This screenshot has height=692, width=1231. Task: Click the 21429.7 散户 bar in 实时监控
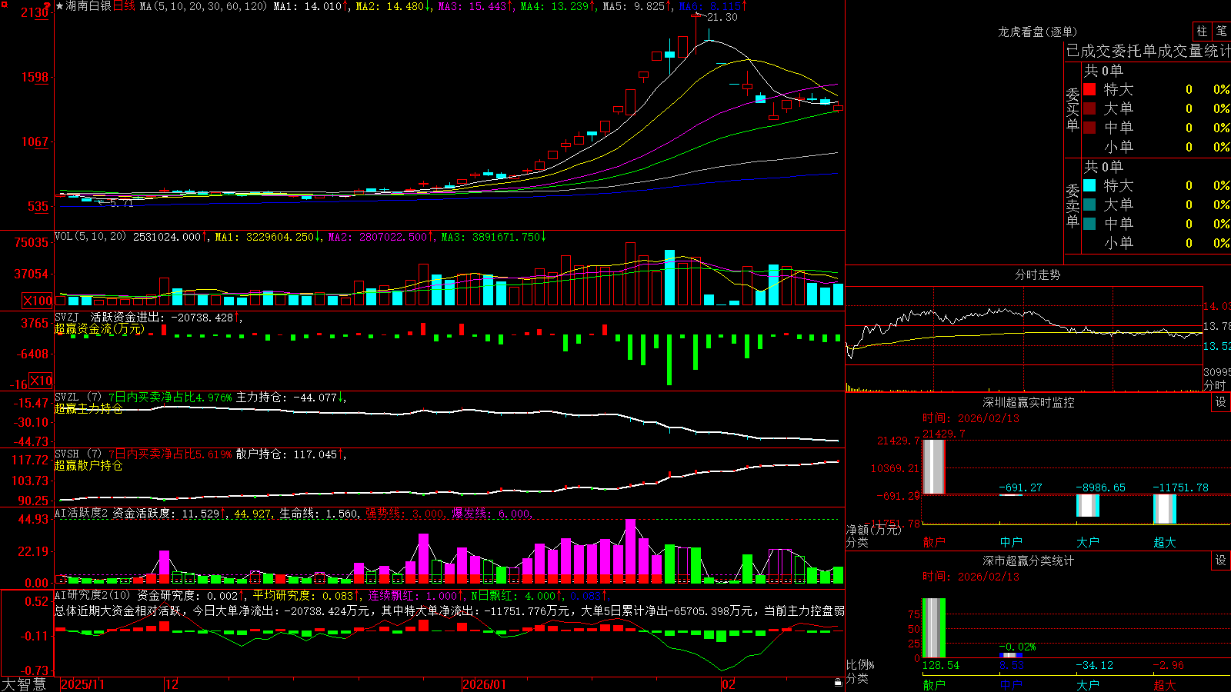click(934, 467)
